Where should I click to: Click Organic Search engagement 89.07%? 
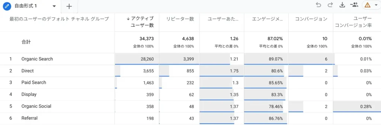click(x=276, y=59)
